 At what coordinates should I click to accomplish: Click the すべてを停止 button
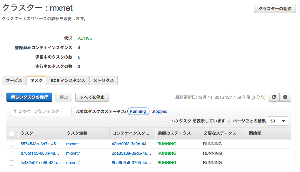[92, 97]
